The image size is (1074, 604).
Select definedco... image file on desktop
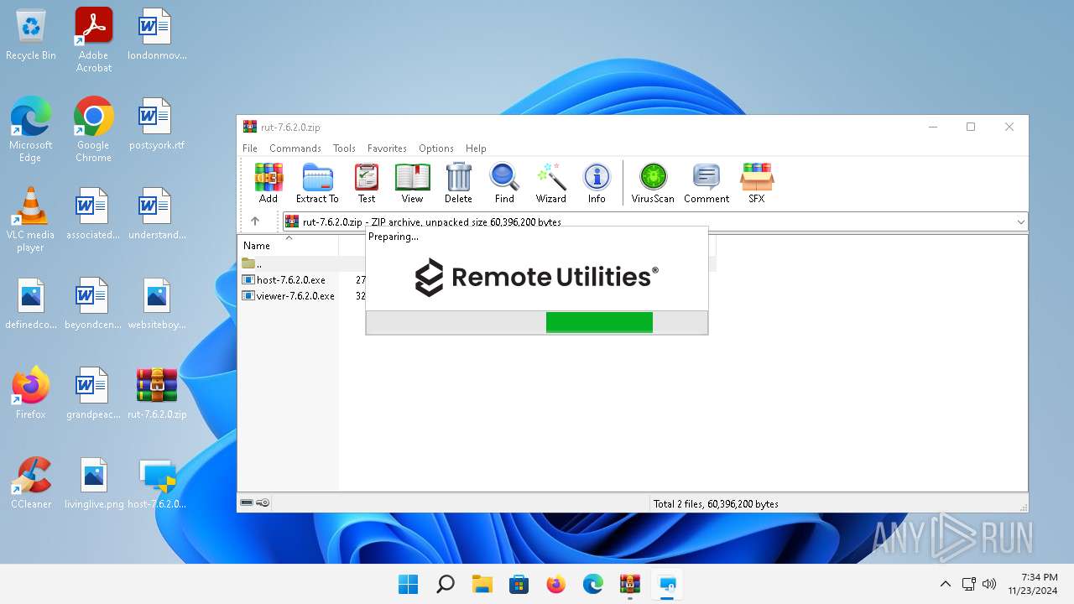click(x=31, y=304)
